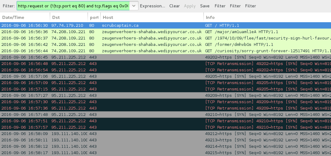Click the display filter text field
The height and width of the screenshot is (156, 331).
73,6
